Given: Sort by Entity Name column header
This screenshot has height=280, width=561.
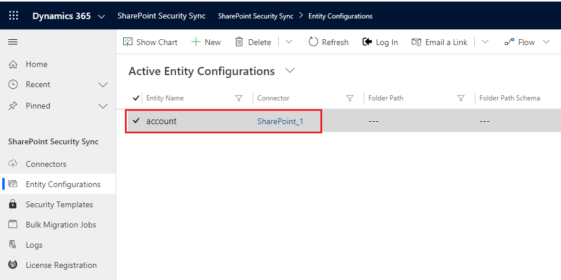Looking at the screenshot, I should coord(165,98).
